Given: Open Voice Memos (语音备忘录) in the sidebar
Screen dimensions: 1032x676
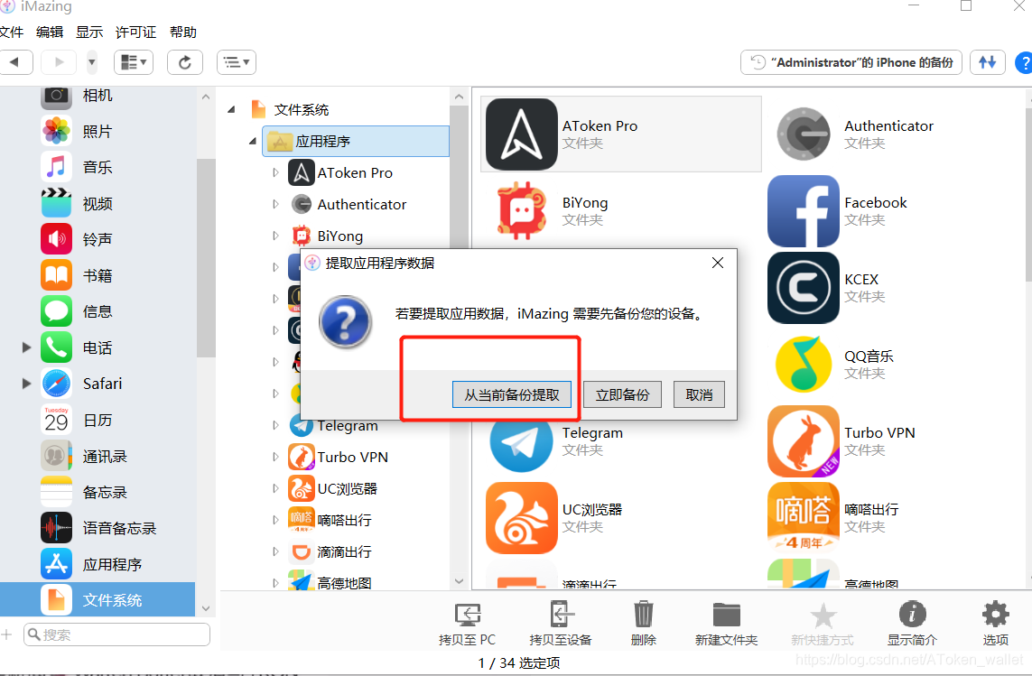Looking at the screenshot, I should pos(98,528).
